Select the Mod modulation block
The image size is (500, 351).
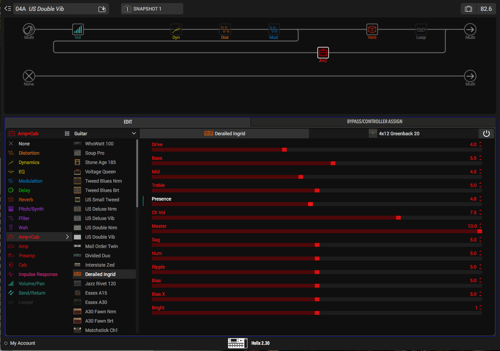pos(274,29)
